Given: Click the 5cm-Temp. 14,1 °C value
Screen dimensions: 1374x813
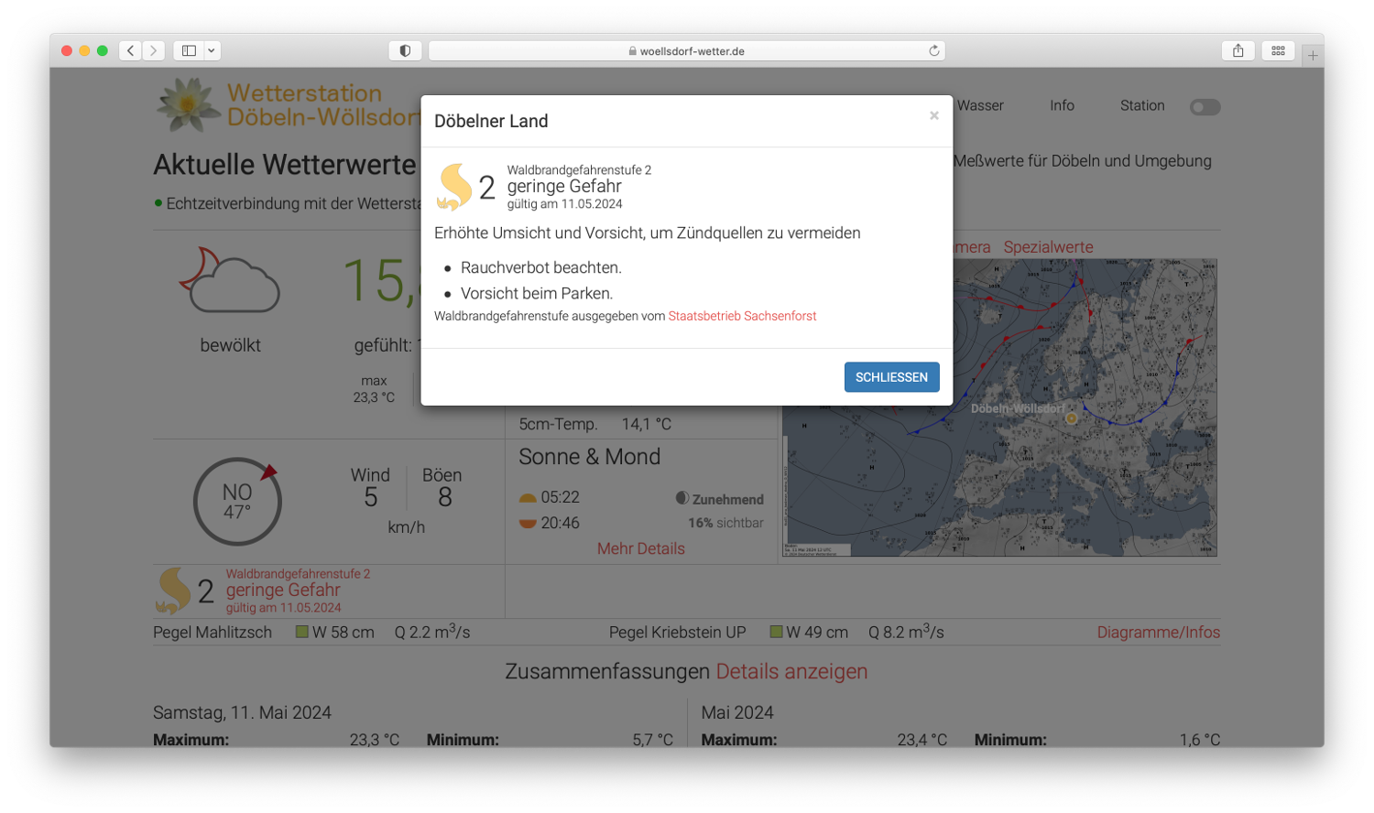Looking at the screenshot, I should coord(647,425).
